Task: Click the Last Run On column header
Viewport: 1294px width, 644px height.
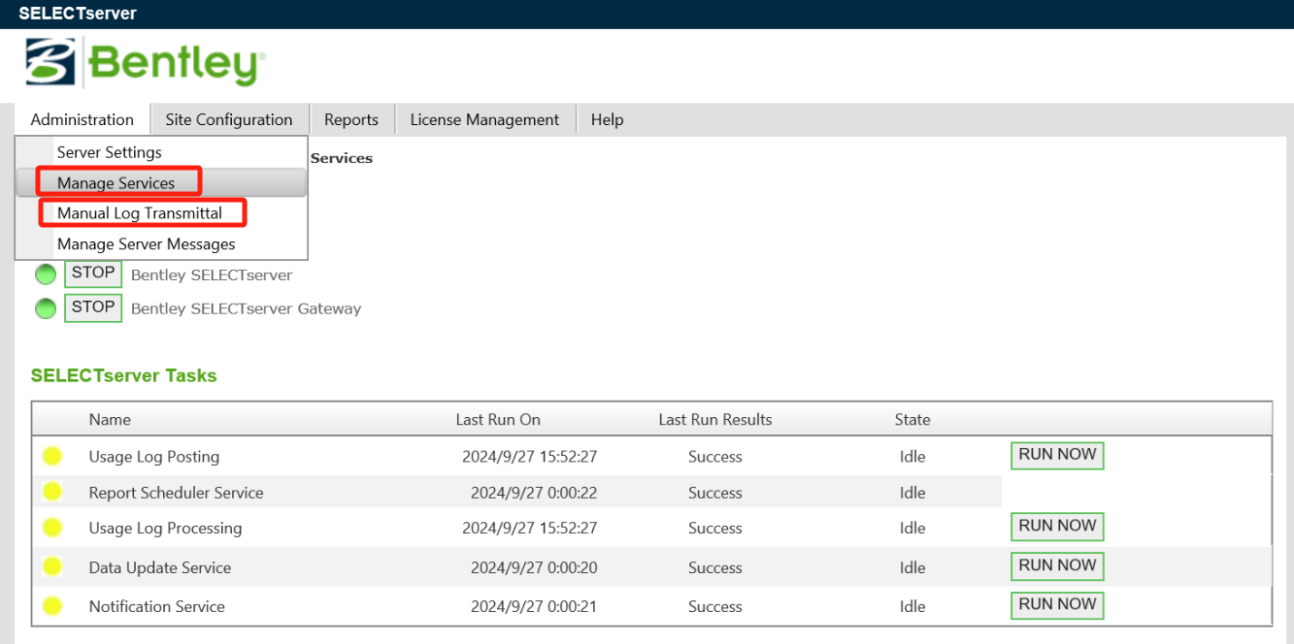Action: point(498,420)
